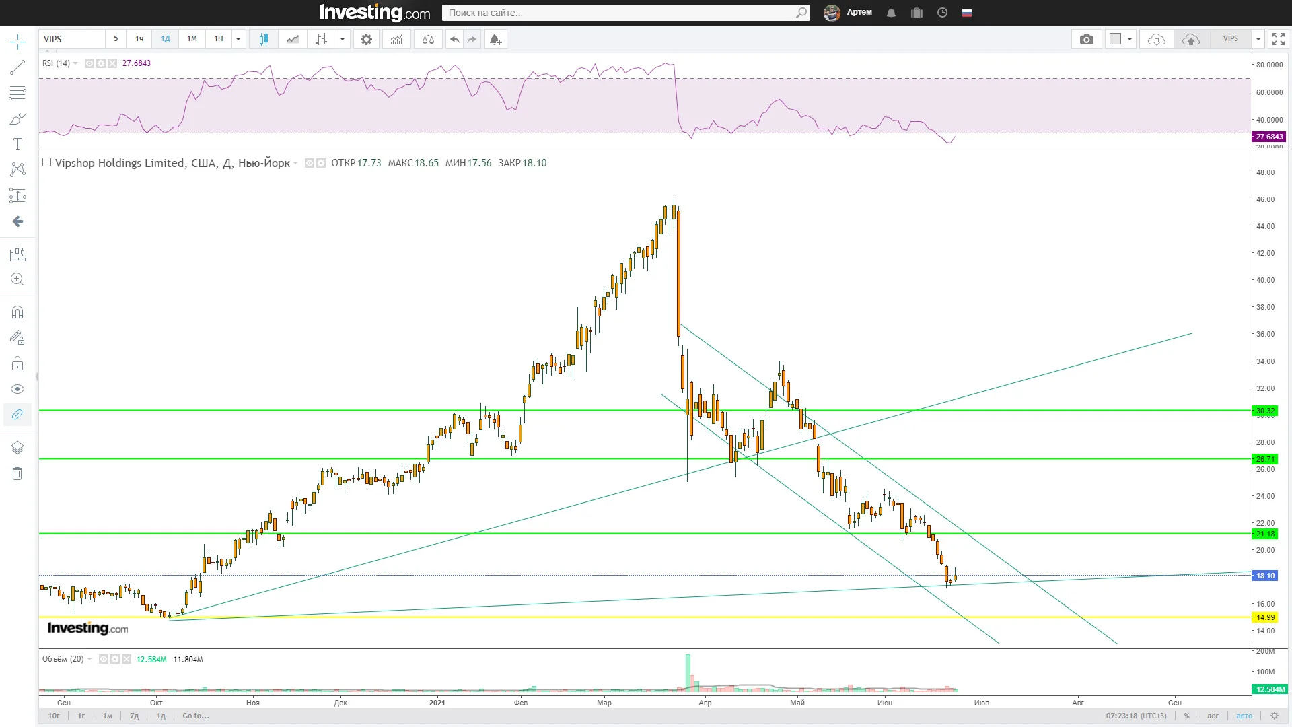This screenshot has height=727, width=1292.
Task: Open Go to… date dialog
Action: 196,716
